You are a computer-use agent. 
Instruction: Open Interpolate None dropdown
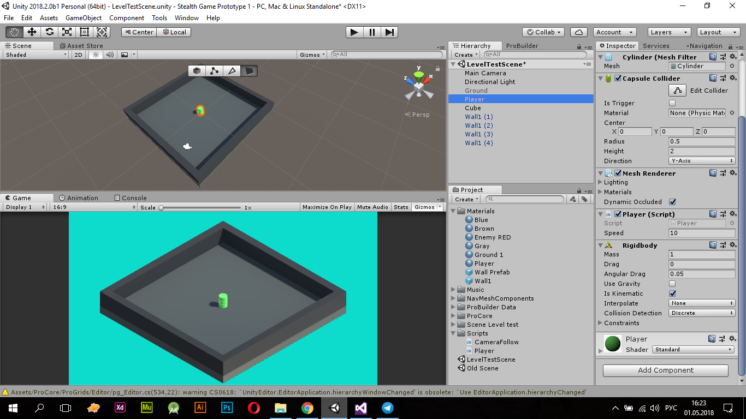[x=702, y=303]
